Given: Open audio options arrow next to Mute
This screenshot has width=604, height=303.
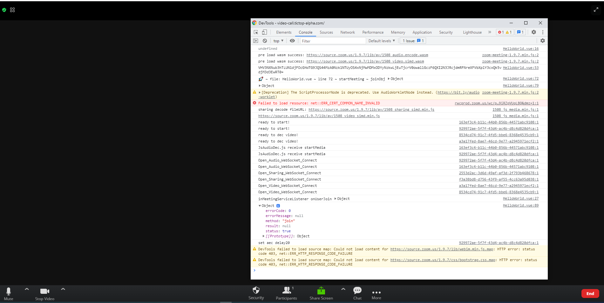Looking at the screenshot, I should point(27,289).
